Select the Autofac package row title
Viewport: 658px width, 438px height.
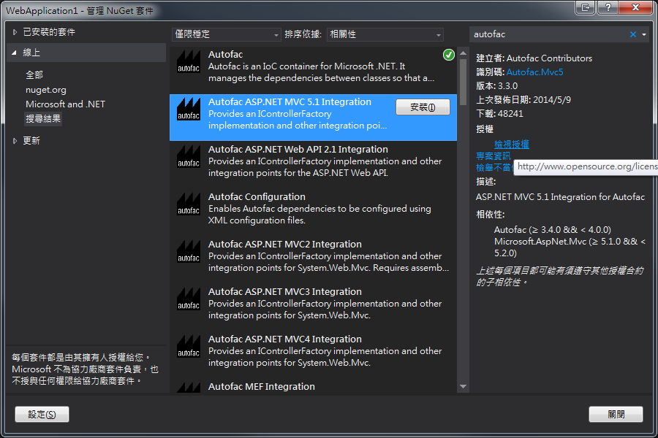[225, 54]
